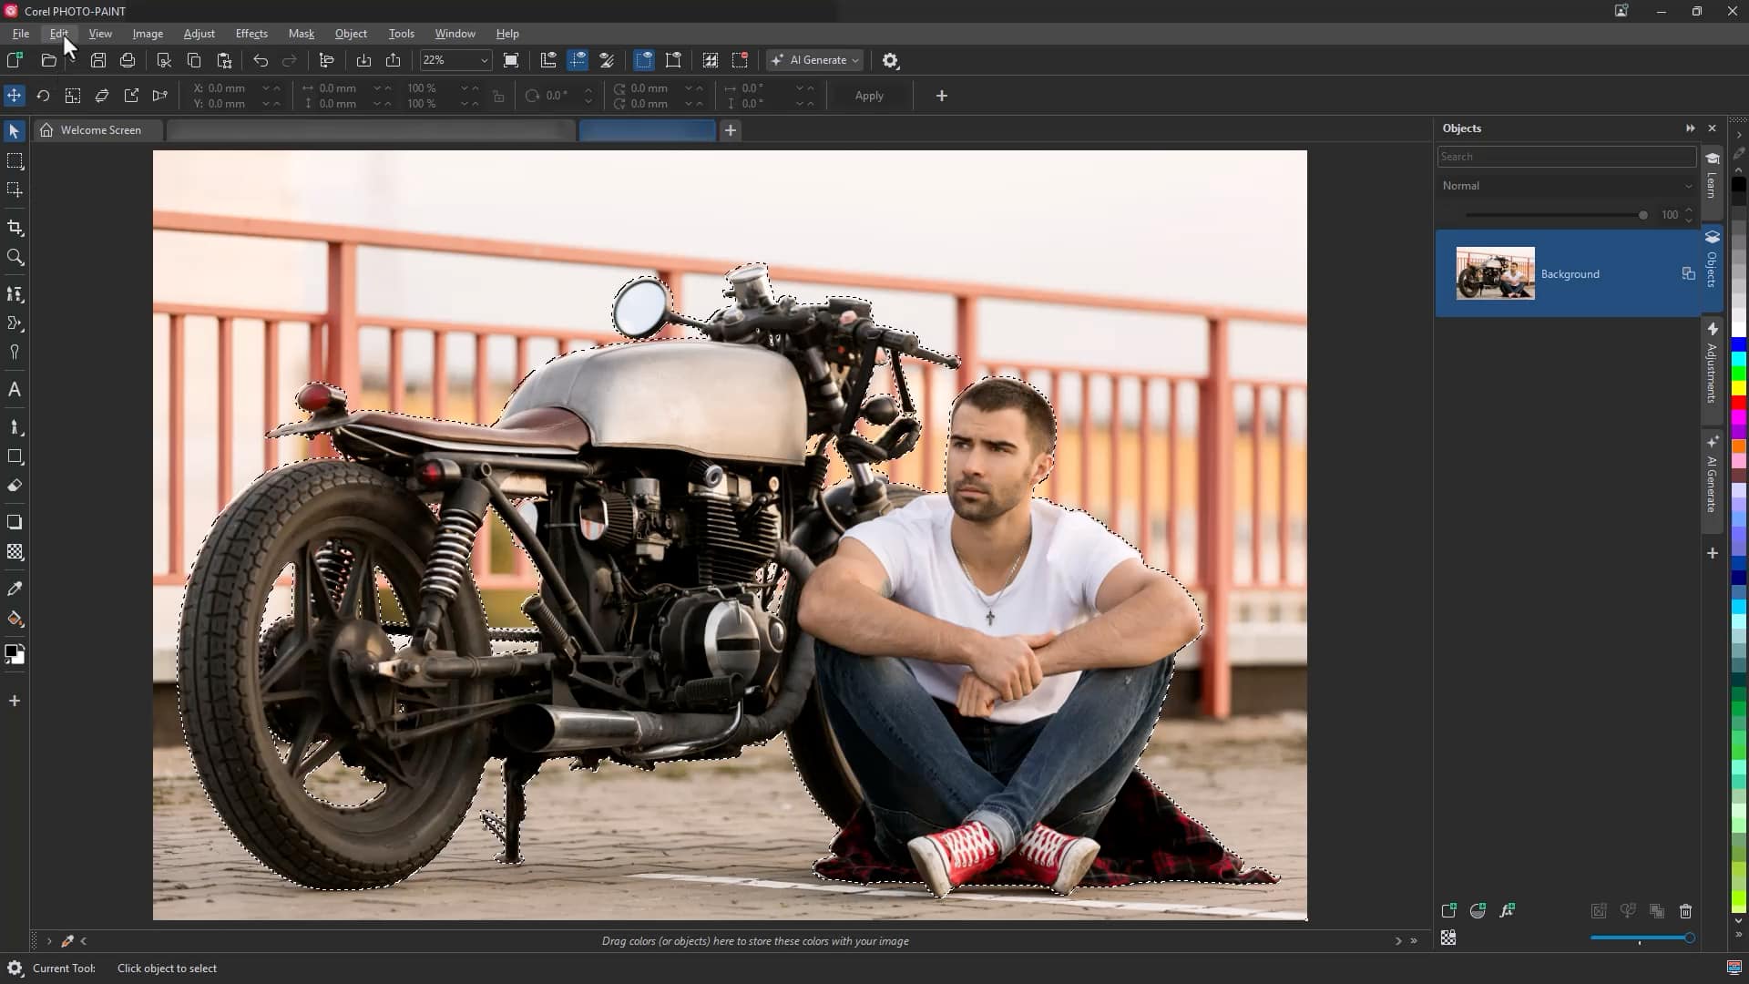Image resolution: width=1749 pixels, height=984 pixels.
Task: Click the Print icon
Action: coord(128,60)
